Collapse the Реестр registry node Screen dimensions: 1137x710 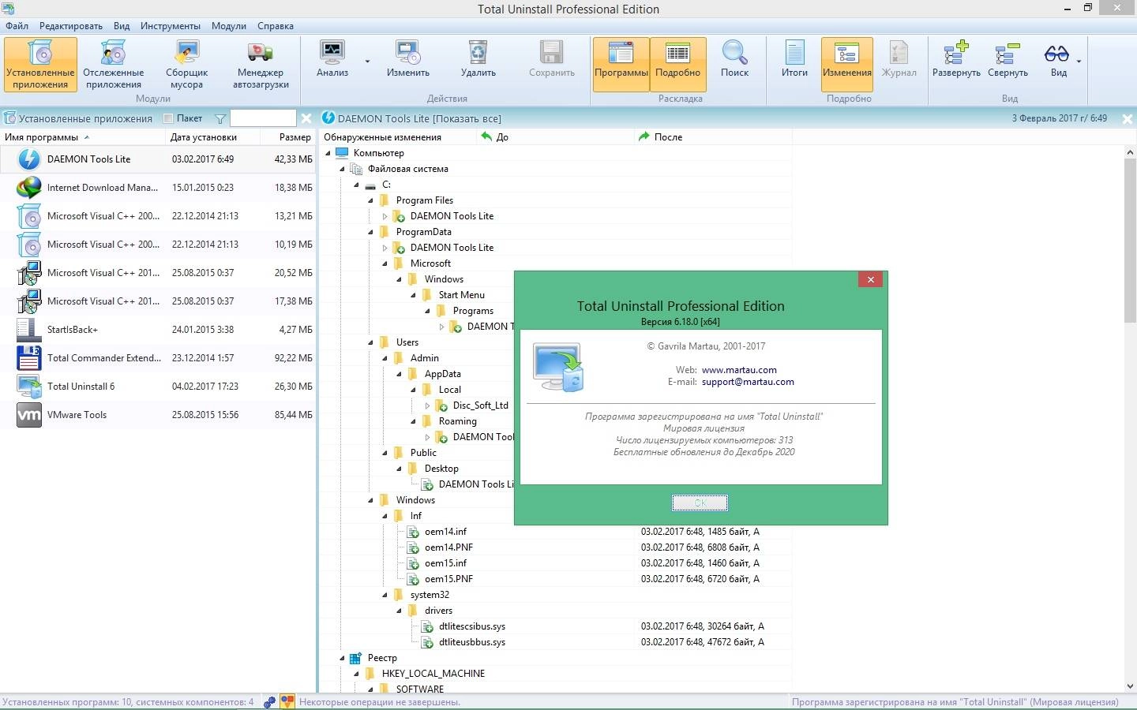(342, 658)
